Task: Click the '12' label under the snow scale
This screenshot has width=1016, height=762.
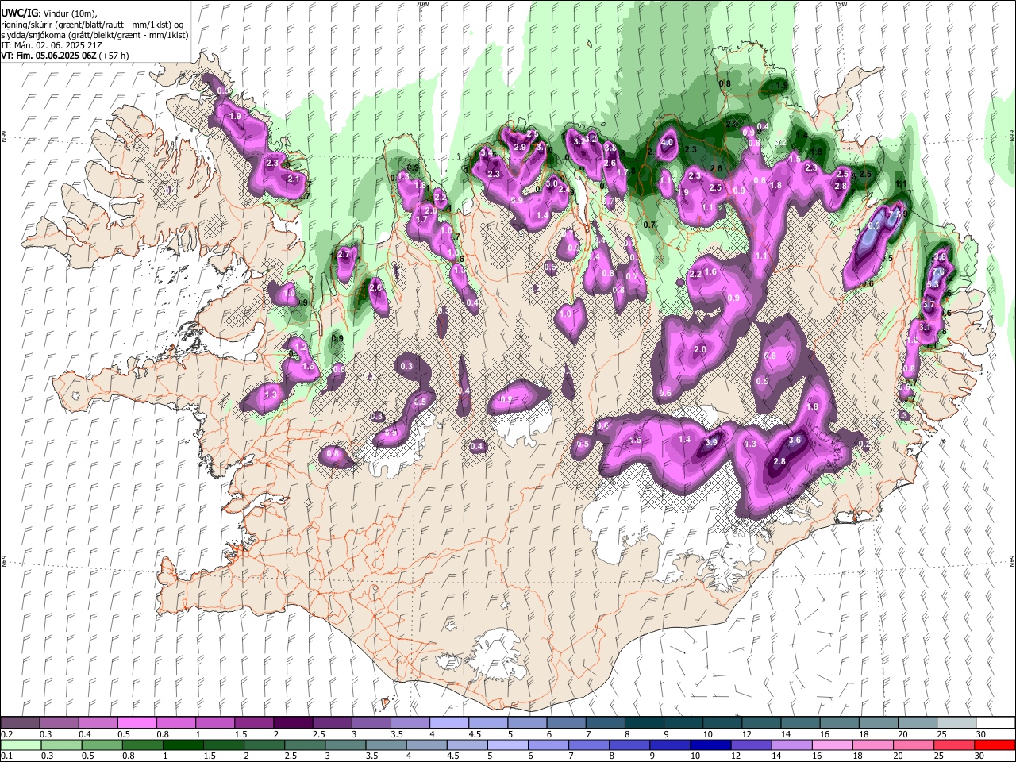Action: (747, 734)
